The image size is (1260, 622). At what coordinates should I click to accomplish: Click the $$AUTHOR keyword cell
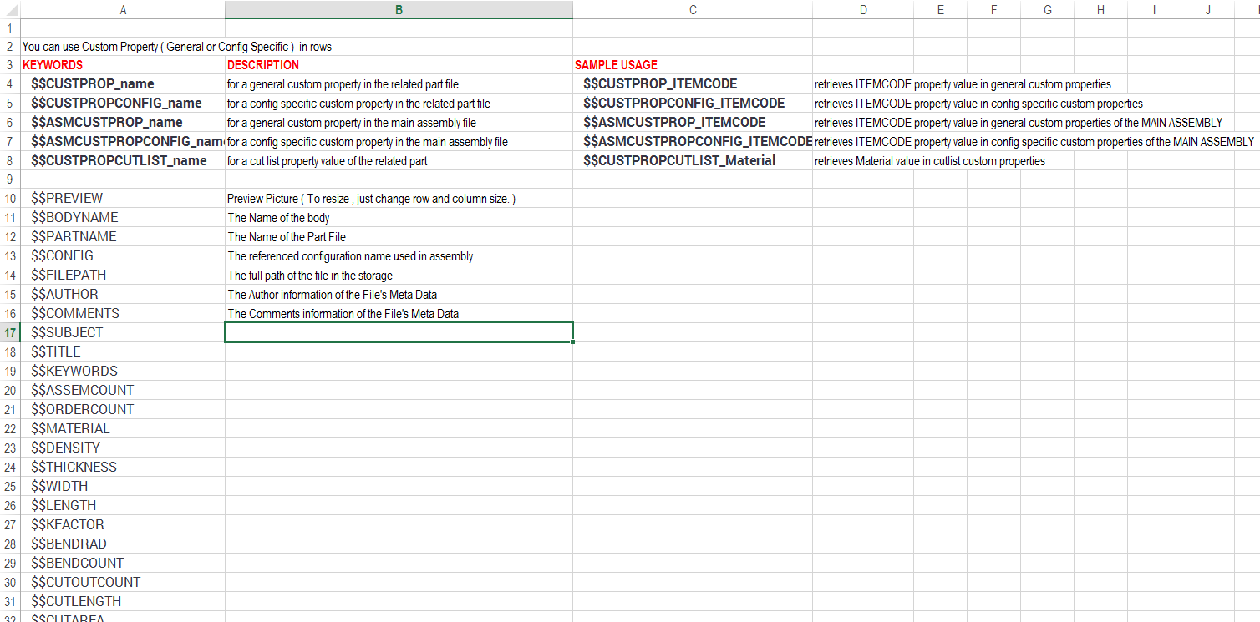(x=123, y=294)
